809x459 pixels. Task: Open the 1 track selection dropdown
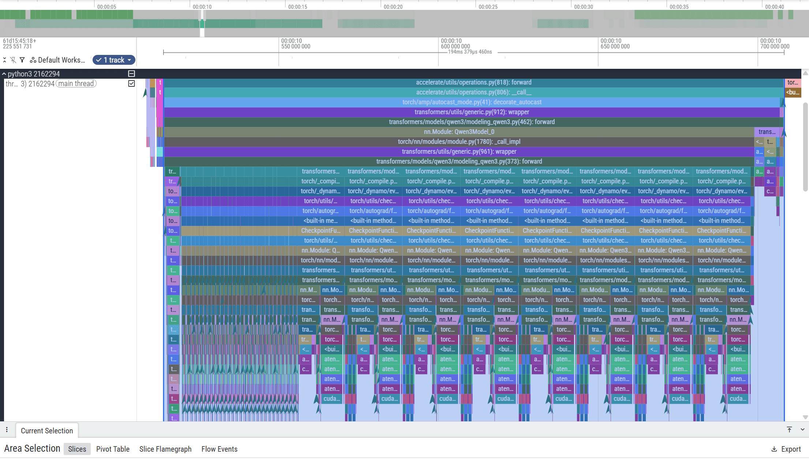pyautogui.click(x=114, y=60)
